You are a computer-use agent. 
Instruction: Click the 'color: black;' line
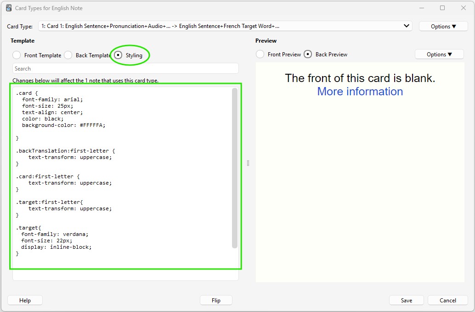43,119
